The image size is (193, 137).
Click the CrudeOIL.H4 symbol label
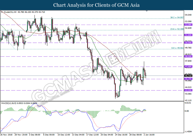[10, 12]
